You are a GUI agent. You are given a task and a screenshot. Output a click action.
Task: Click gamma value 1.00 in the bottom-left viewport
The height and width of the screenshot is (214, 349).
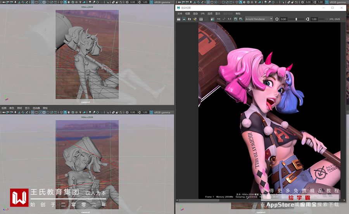coord(145,113)
